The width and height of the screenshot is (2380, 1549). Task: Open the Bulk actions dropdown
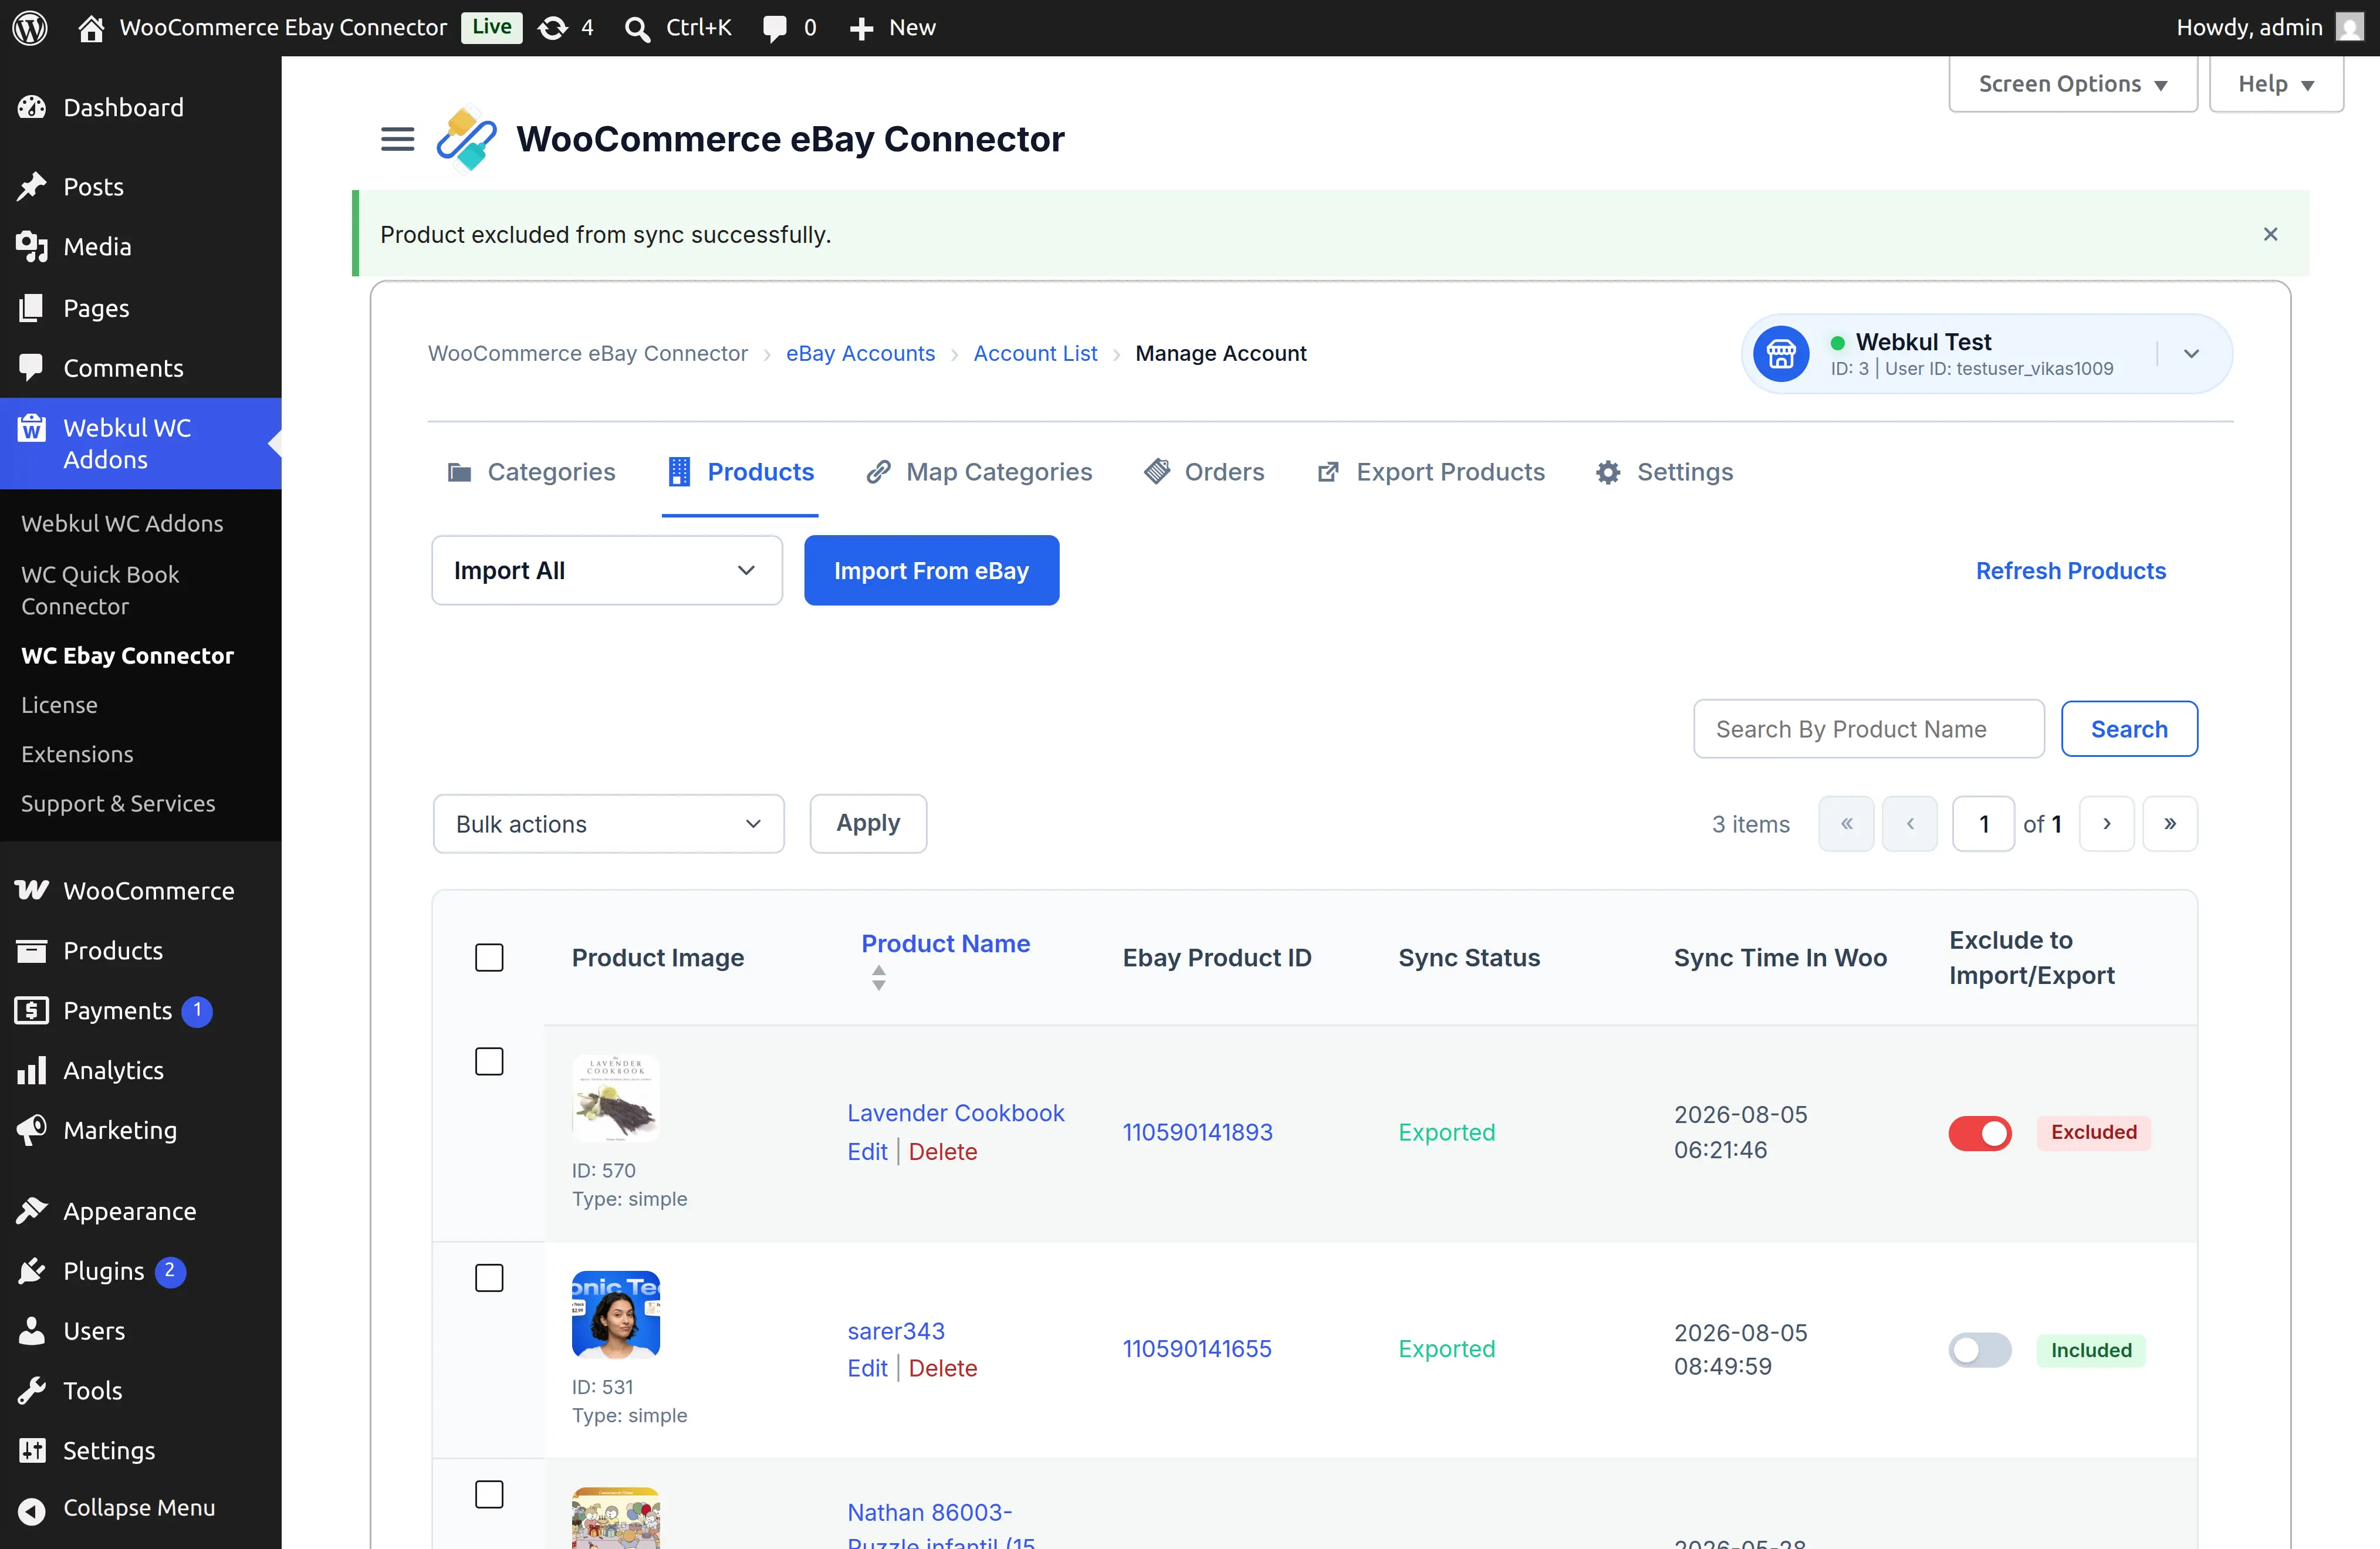point(608,824)
